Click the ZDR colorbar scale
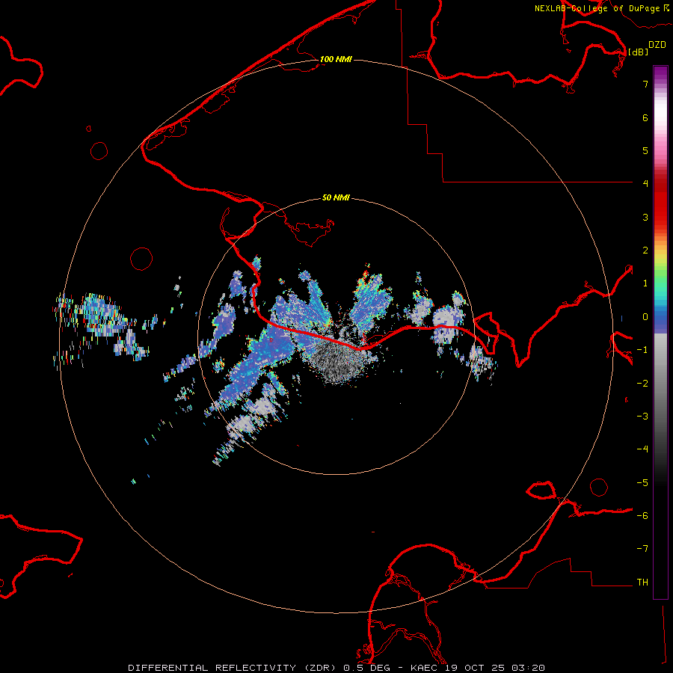673x673 pixels. [660, 332]
